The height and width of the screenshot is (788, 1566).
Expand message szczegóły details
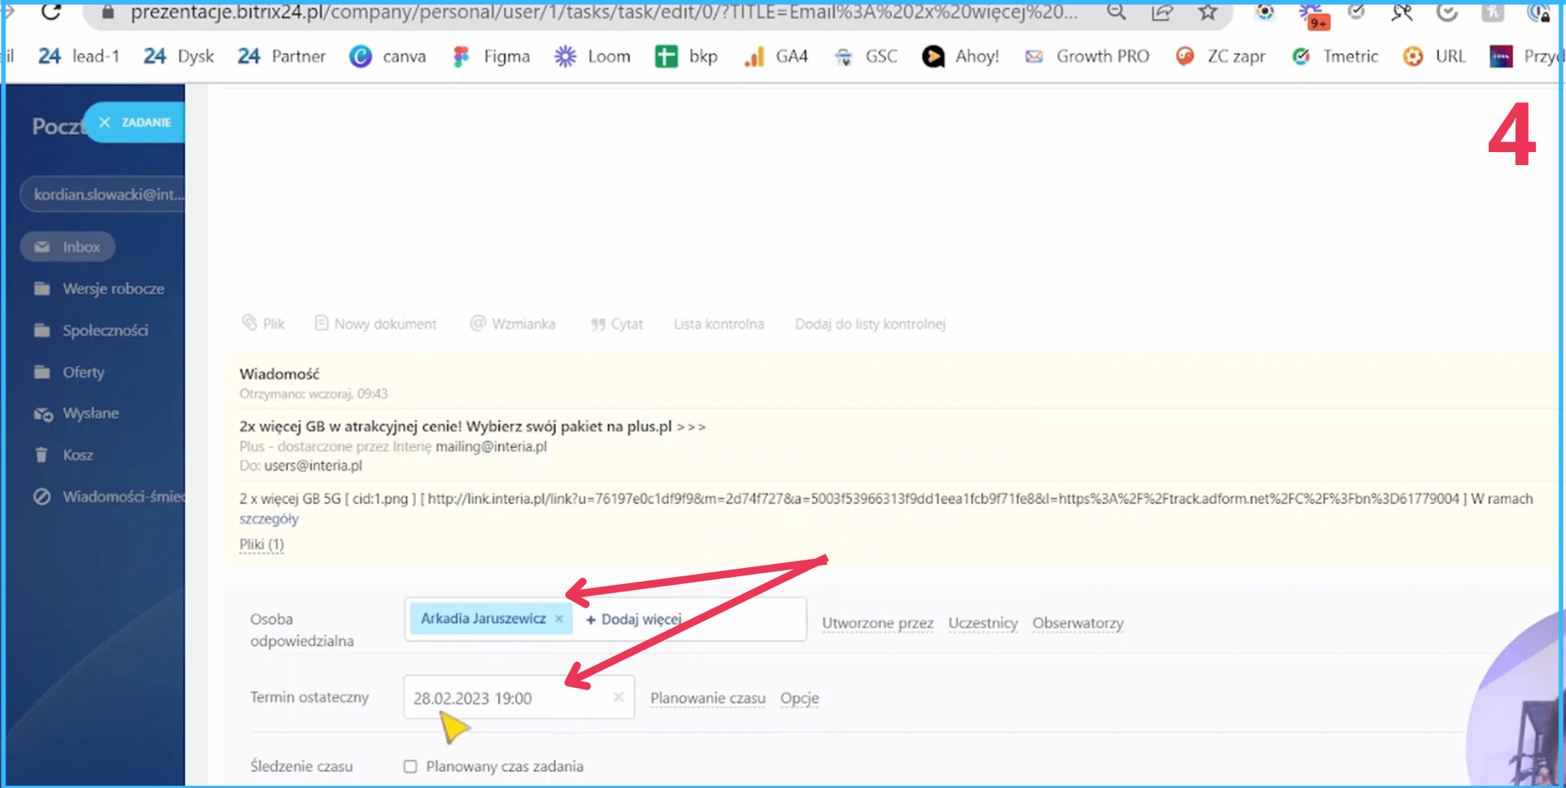click(268, 519)
